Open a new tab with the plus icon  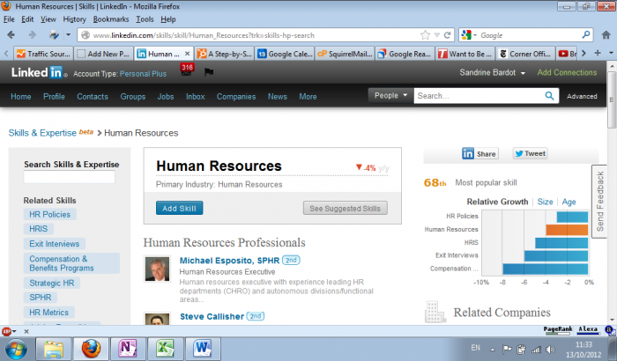coord(598,53)
